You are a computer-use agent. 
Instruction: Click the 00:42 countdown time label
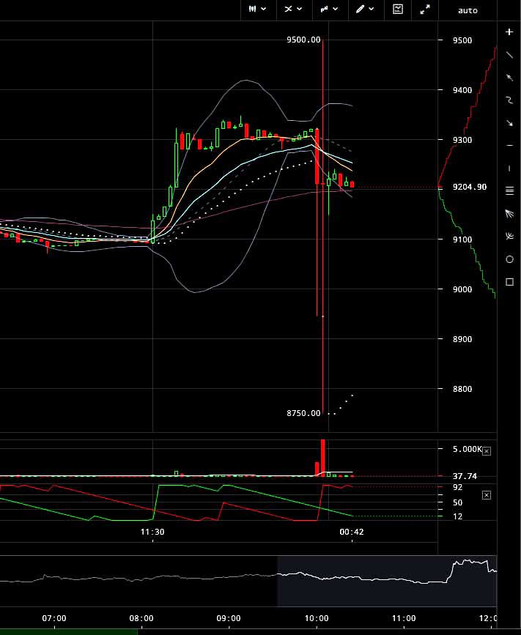click(352, 532)
